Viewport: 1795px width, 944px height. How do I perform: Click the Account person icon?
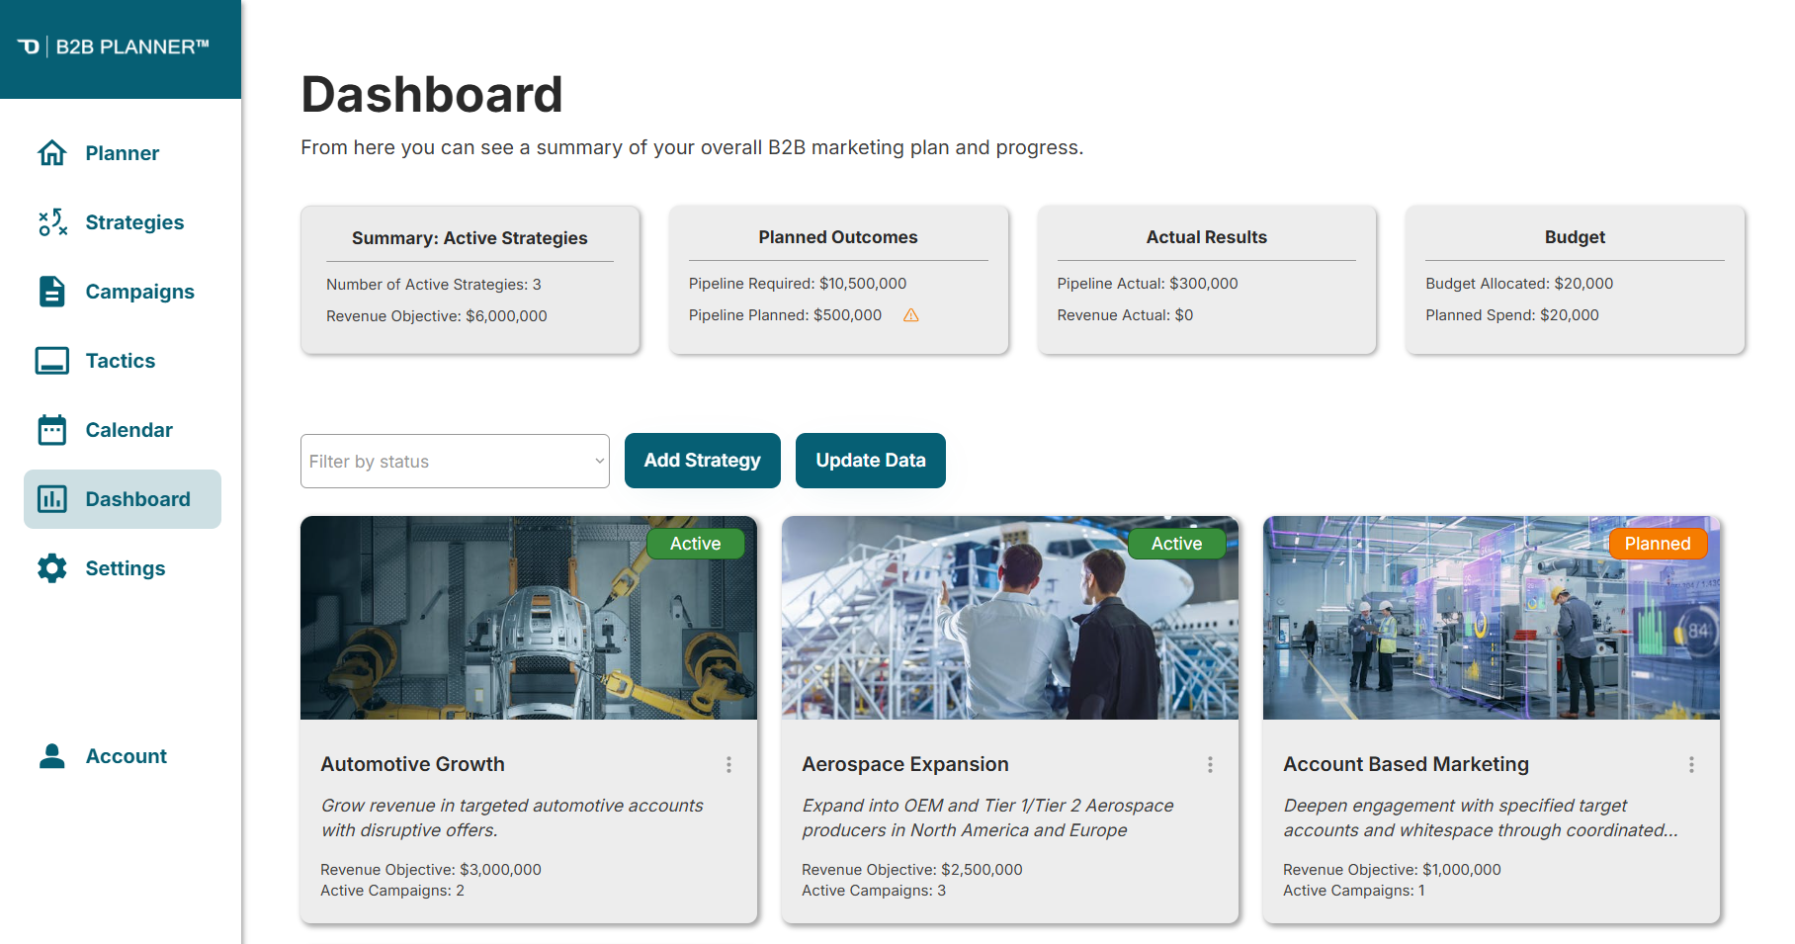52,756
